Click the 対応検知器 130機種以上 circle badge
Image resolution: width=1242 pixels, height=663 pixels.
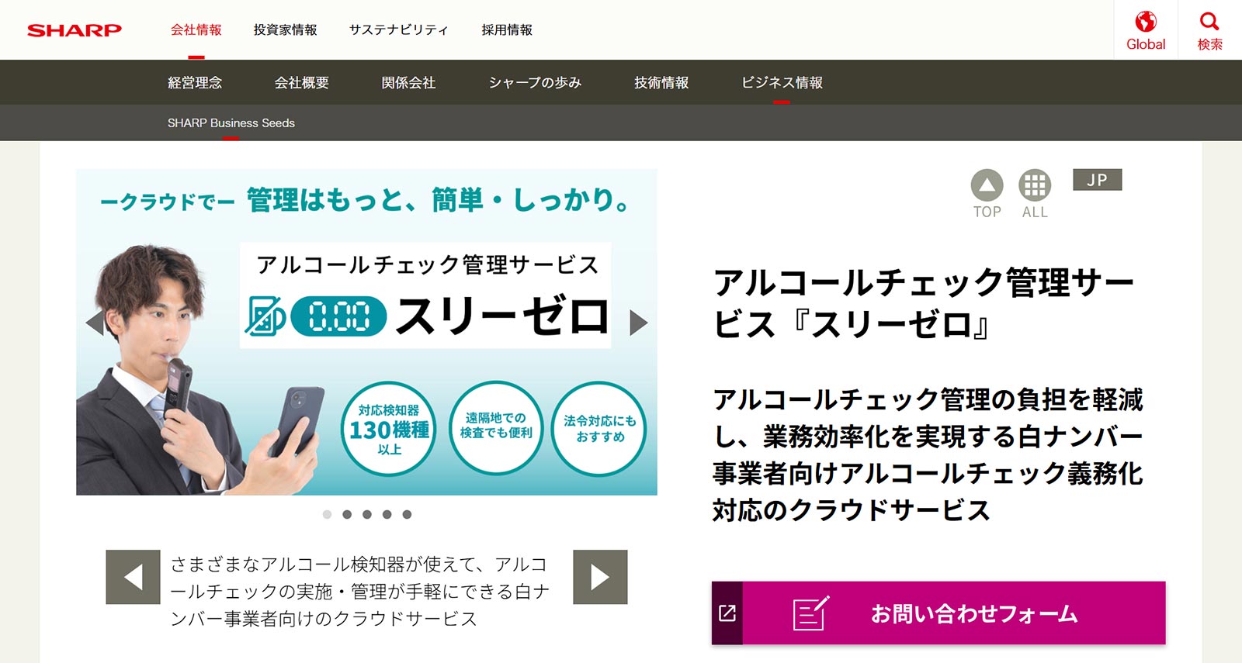[x=389, y=429]
